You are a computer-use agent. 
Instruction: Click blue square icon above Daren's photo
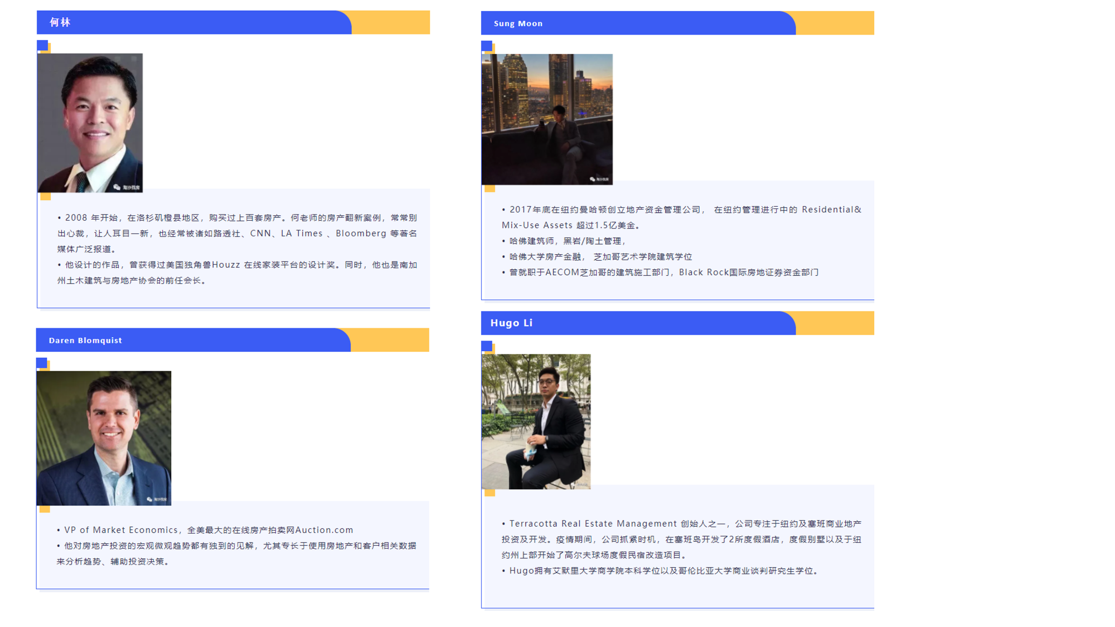click(42, 363)
